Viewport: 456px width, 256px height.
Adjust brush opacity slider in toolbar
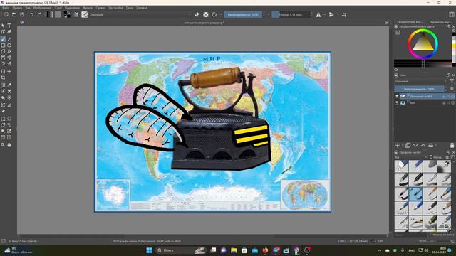click(243, 14)
